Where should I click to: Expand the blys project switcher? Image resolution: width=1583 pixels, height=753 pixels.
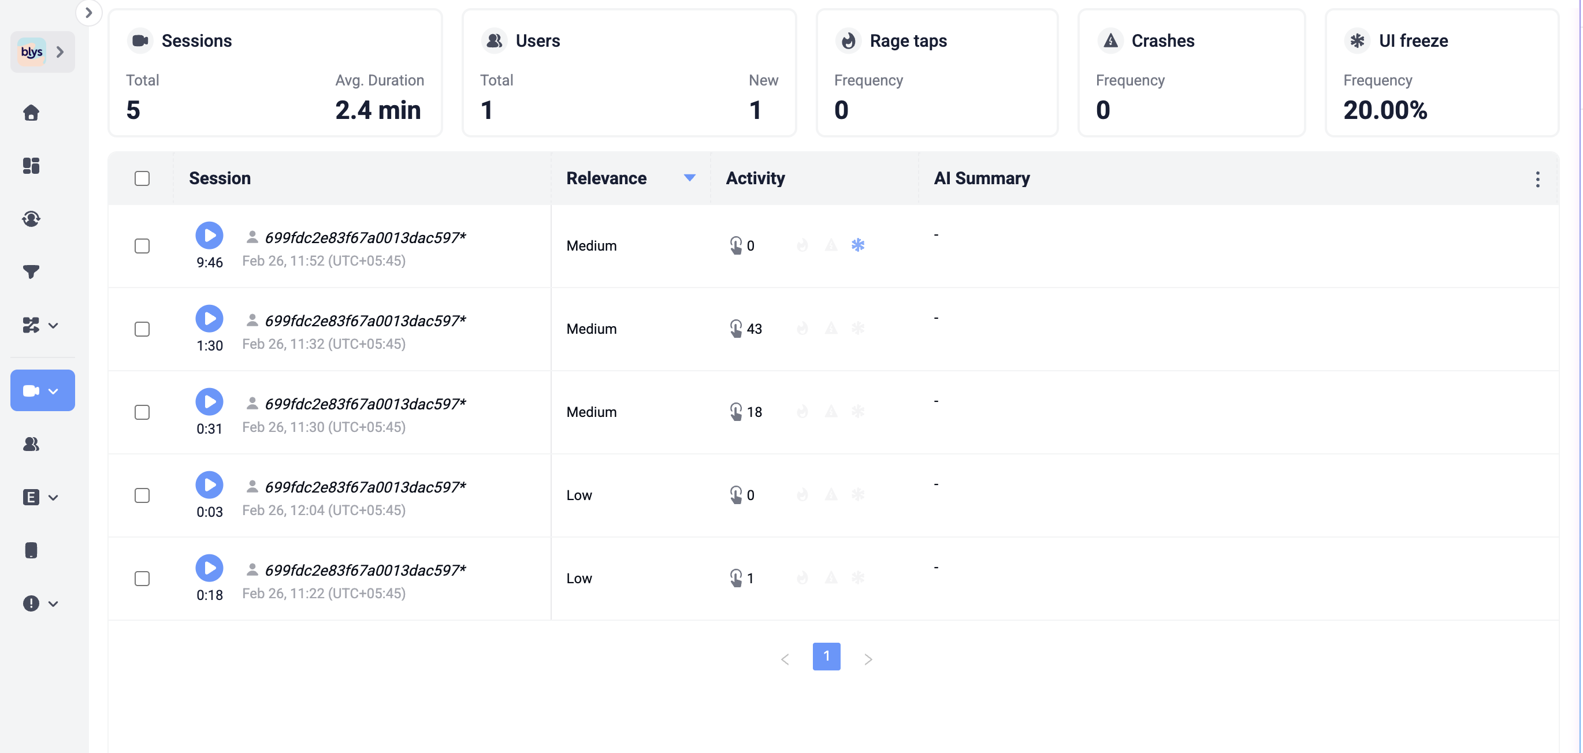(x=42, y=51)
